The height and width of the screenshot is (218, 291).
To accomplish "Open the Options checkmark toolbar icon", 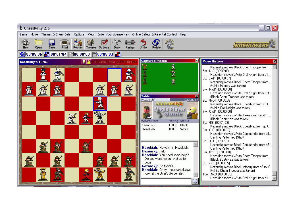I will coord(104,44).
